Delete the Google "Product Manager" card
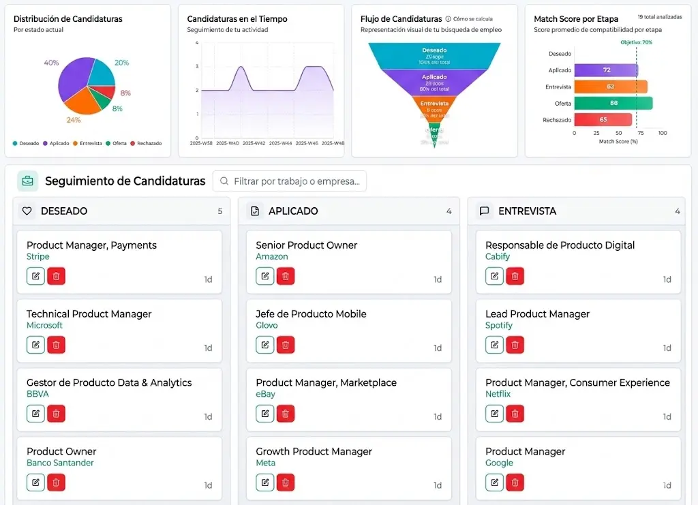 coord(515,482)
